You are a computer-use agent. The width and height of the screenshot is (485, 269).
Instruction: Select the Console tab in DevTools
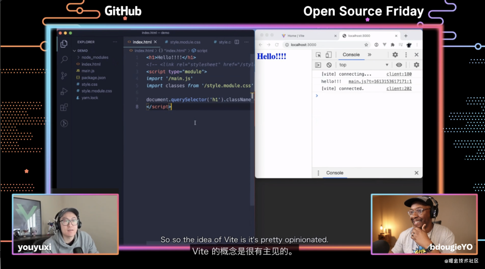click(351, 55)
